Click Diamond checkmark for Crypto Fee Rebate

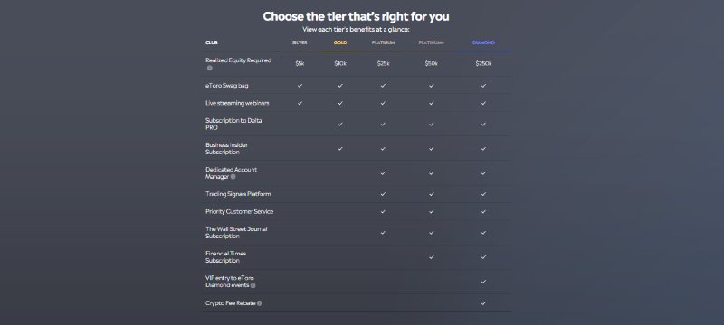coord(483,303)
